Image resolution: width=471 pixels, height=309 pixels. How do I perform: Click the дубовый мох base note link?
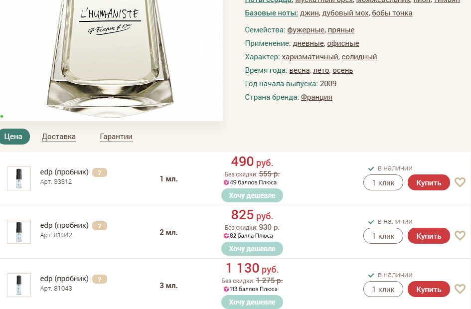[346, 13]
